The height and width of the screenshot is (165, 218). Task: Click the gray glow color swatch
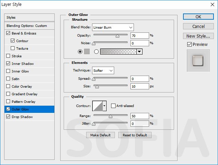(87, 51)
